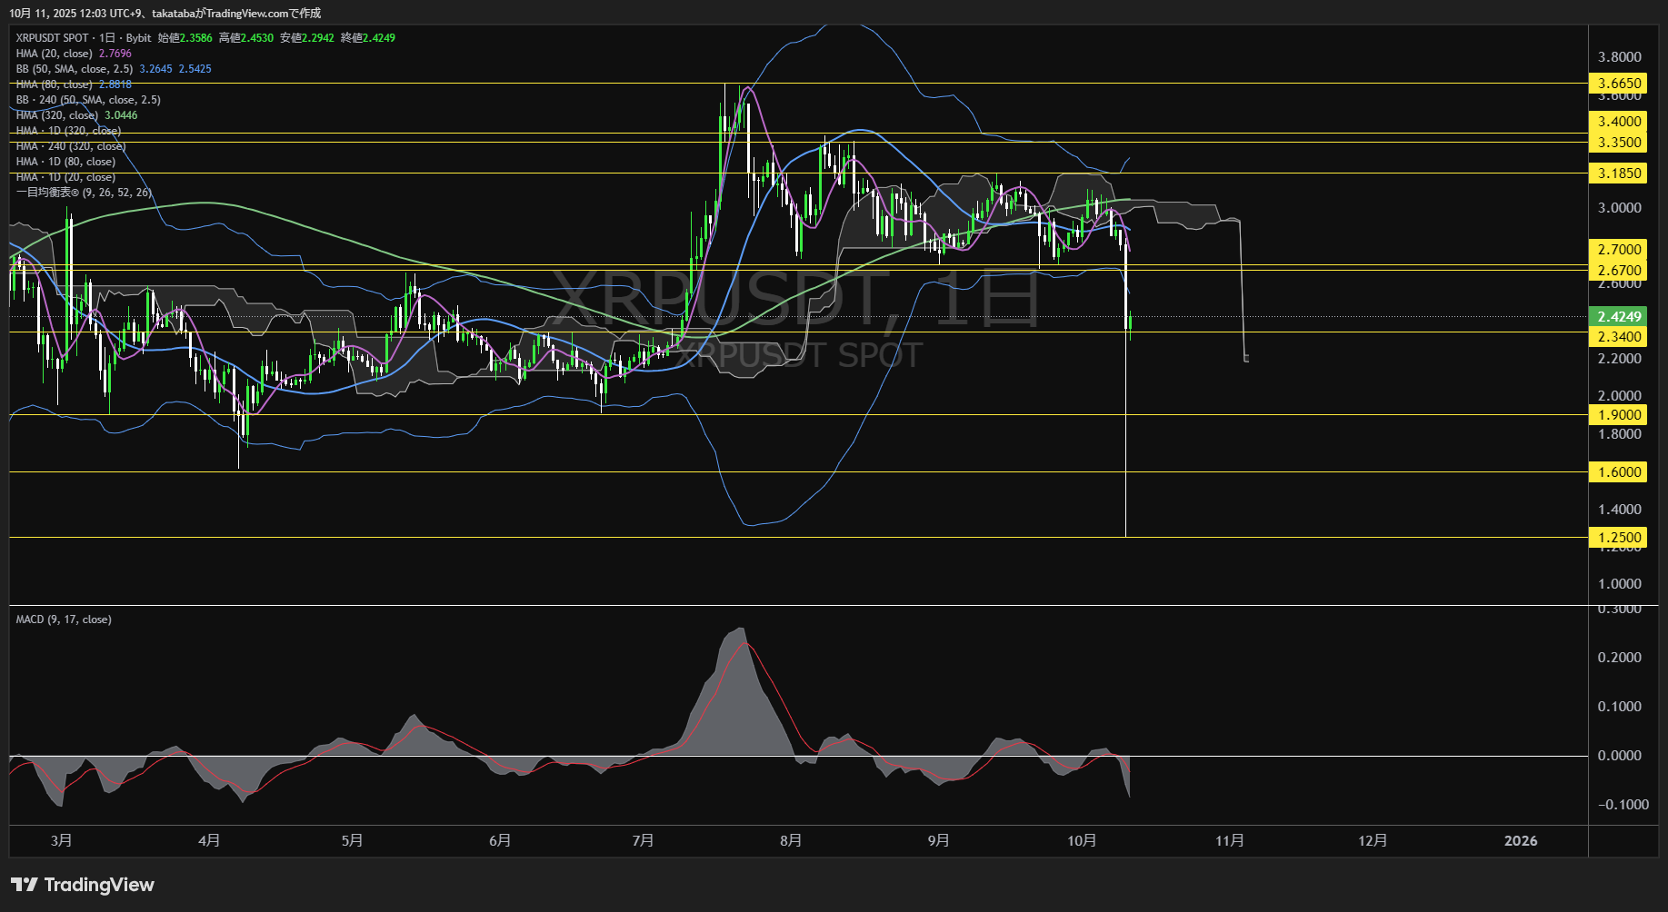Click the yellow 1.9000 price level label
This screenshot has height=912, width=1668.
coord(1619,415)
